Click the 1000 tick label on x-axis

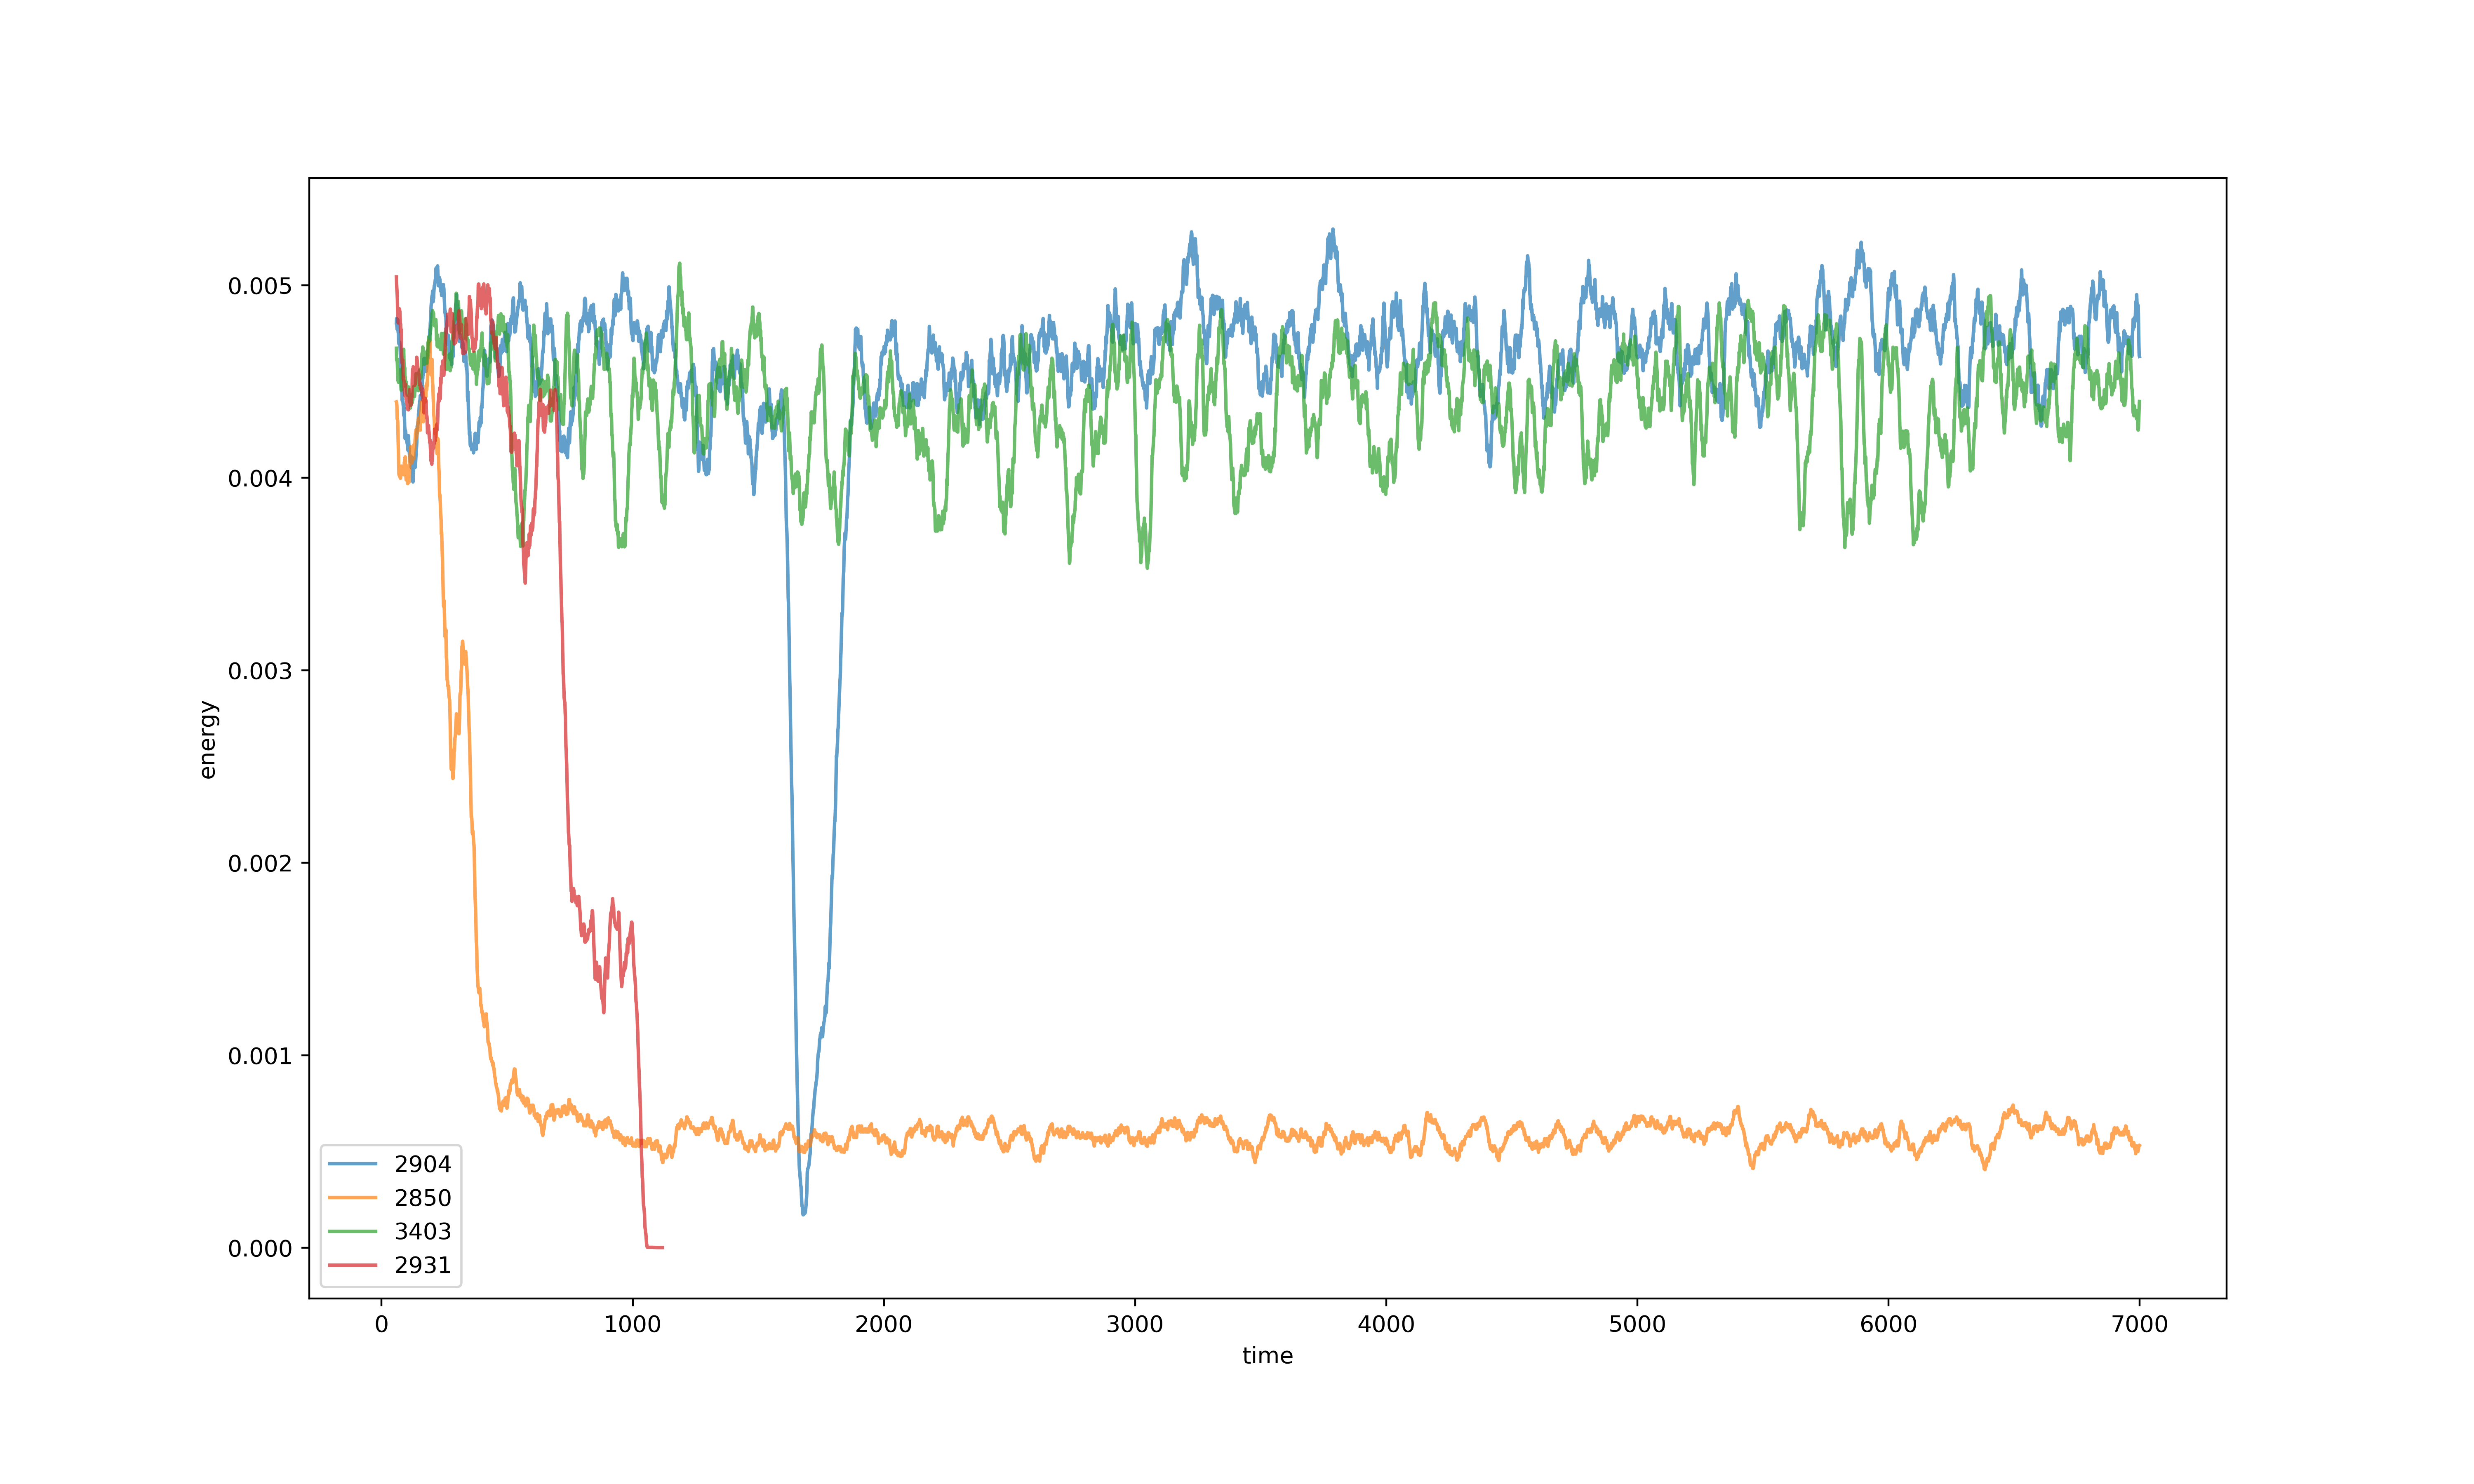coord(632,1325)
